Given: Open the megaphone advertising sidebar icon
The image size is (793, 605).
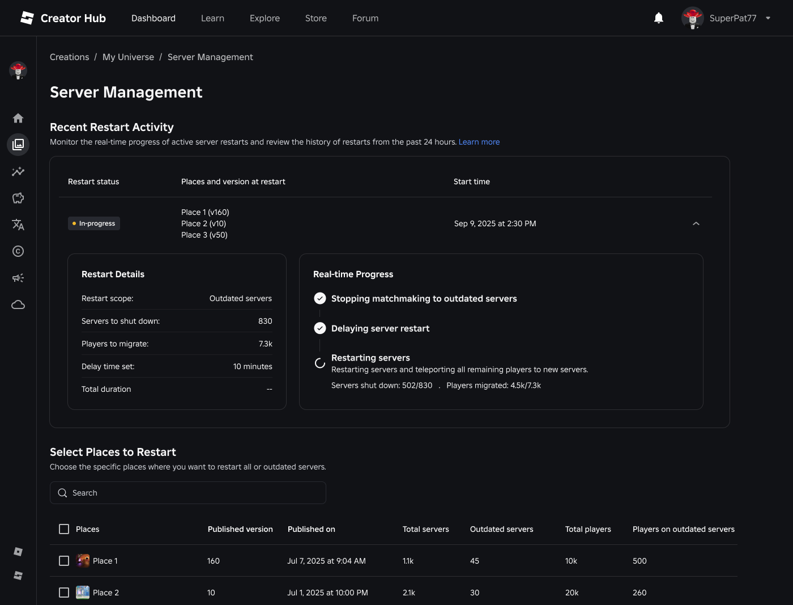Looking at the screenshot, I should click(x=18, y=278).
